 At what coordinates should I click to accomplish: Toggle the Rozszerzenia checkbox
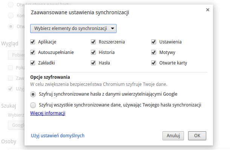point(93,42)
